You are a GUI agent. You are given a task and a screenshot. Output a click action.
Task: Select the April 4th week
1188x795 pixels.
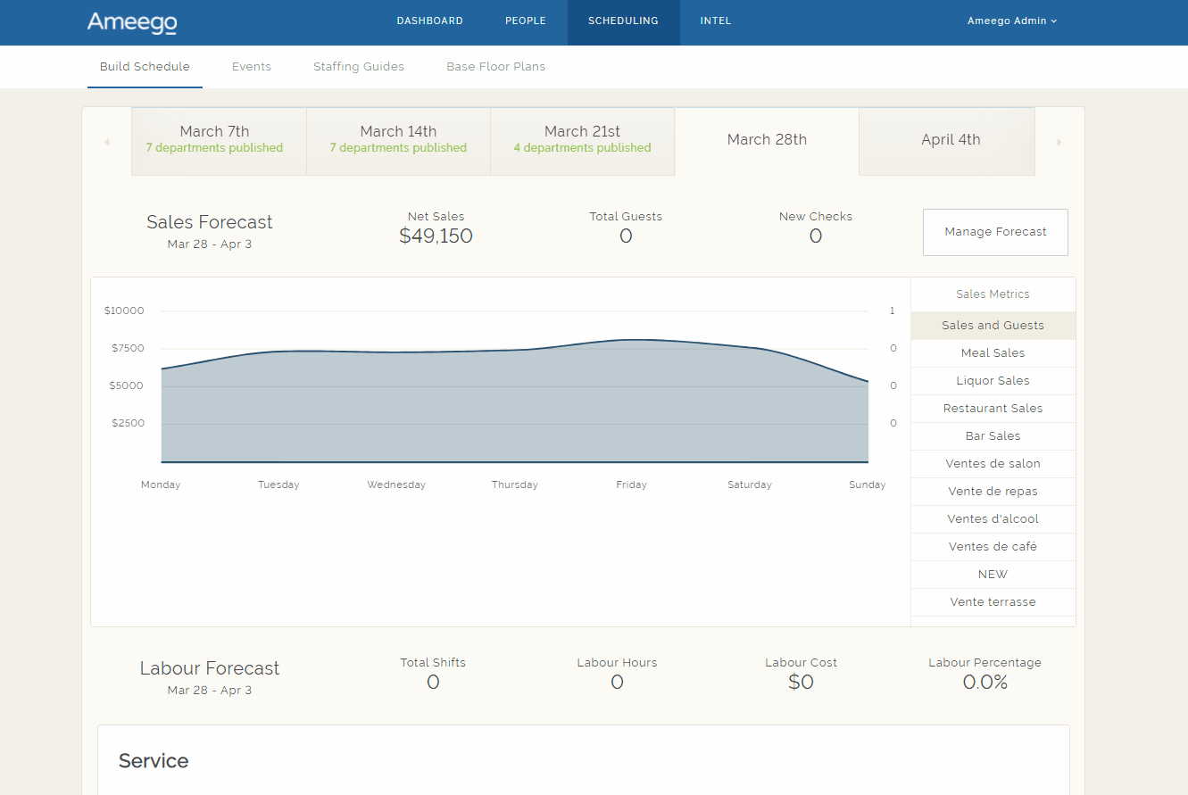[x=950, y=140]
